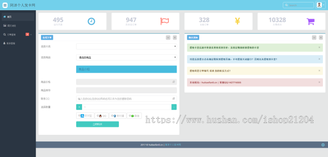Select the QQ payment radio button
328x157 pixels.
click(98, 115)
